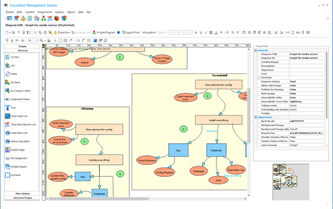Select the Content shape in Shortcuts palette
Image resolution: width=333 pixels, height=209 pixels.
12,57
